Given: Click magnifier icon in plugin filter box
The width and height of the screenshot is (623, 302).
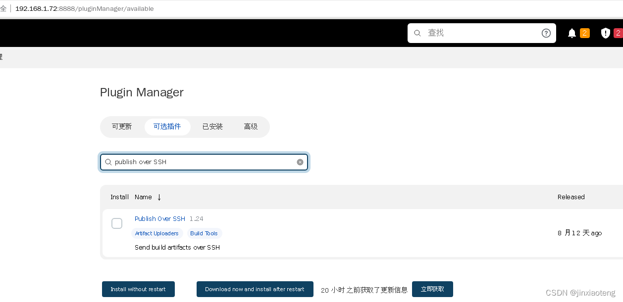Looking at the screenshot, I should coord(108,162).
